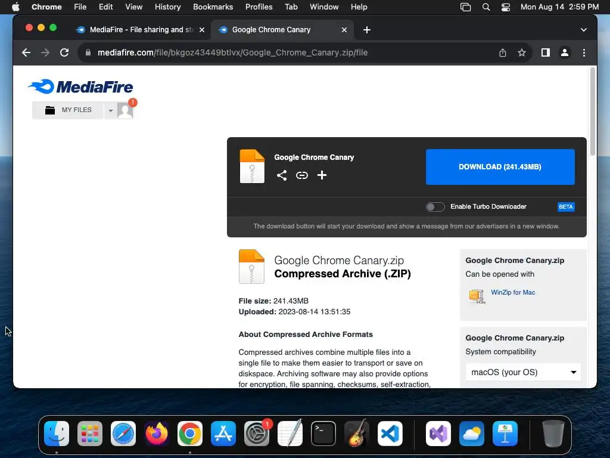Click the lock icon in address bar
This screenshot has width=610, height=458.
click(x=88, y=52)
